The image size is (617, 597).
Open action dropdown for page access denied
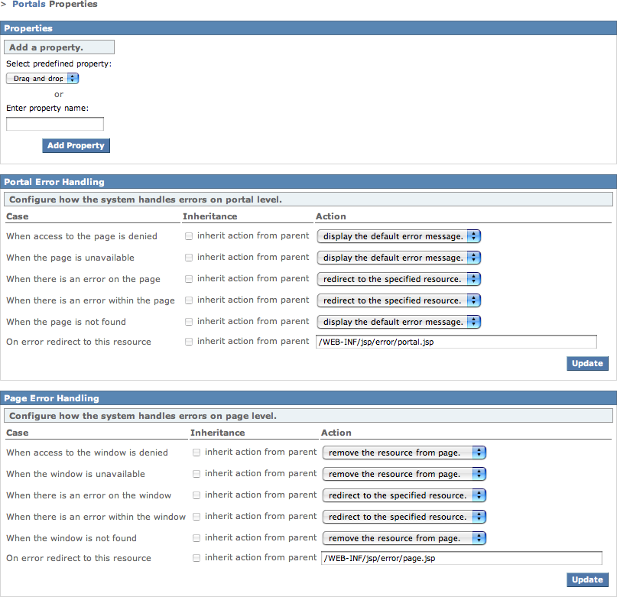coord(398,236)
